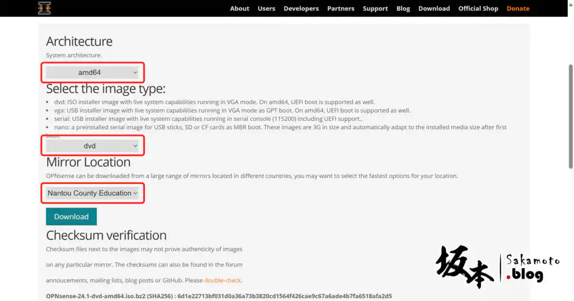
Task: Go to the Developers page
Action: (x=301, y=8)
